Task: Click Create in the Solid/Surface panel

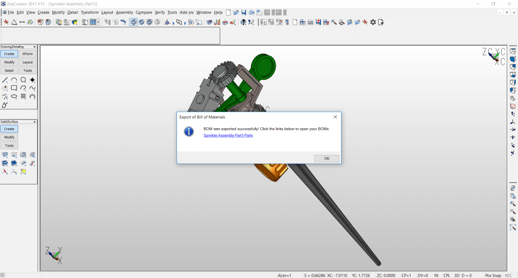Action: click(9, 129)
